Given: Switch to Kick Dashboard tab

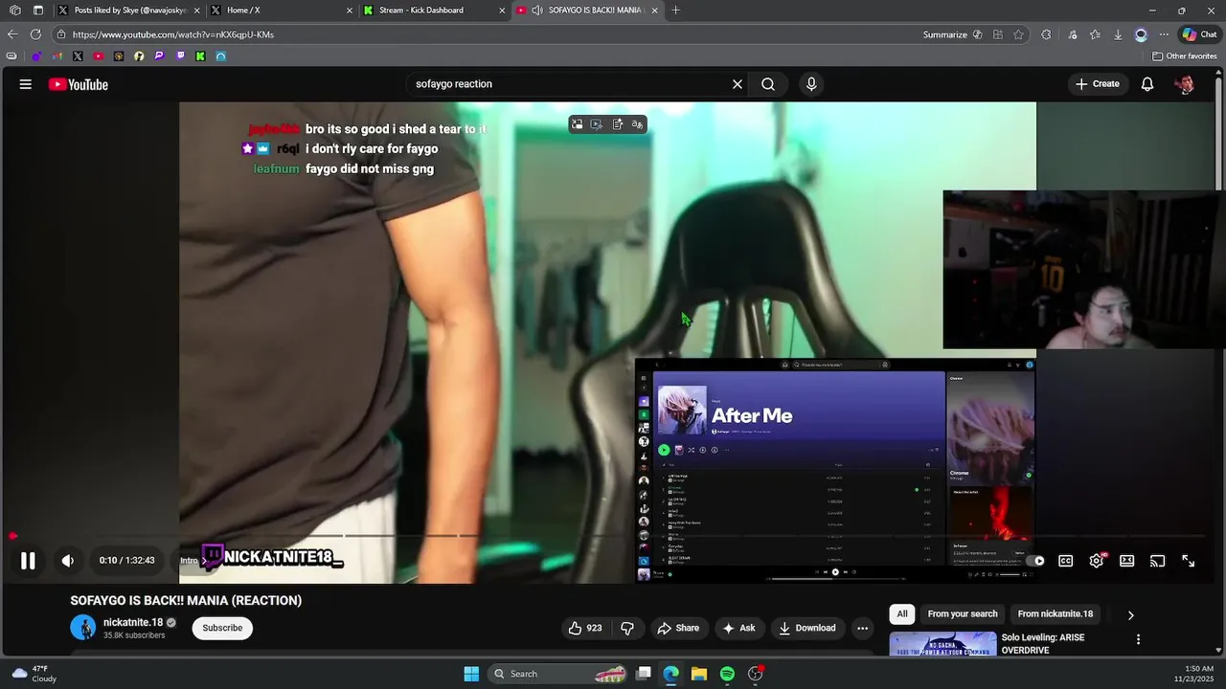Looking at the screenshot, I should [433, 11].
